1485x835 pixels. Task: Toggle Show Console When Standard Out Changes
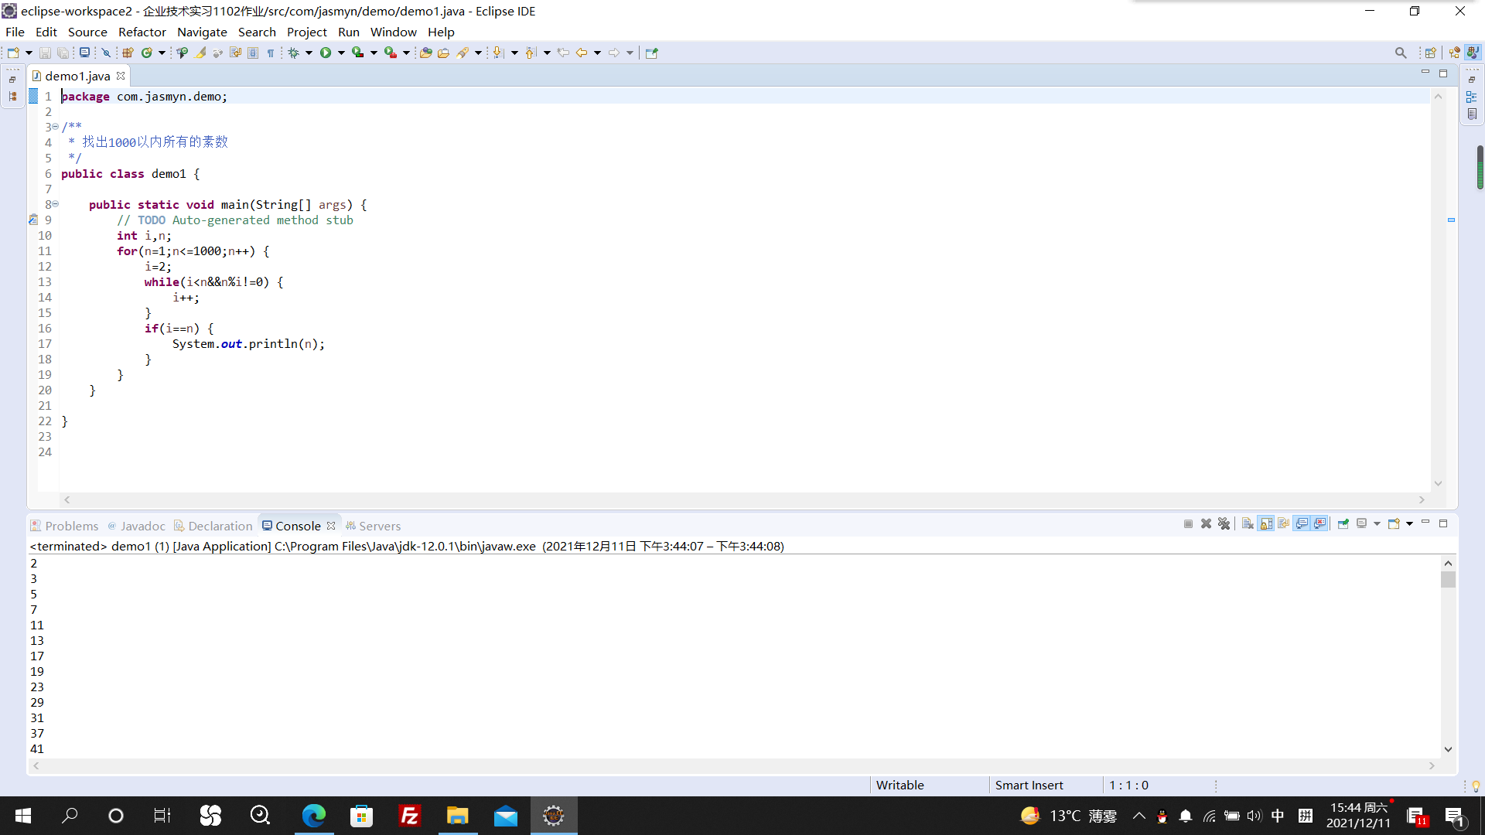(1302, 523)
